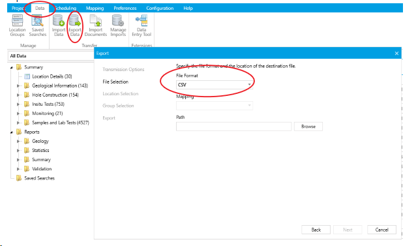The width and height of the screenshot is (416, 246).
Task: Click the Reports folder icon
Action: click(x=19, y=132)
